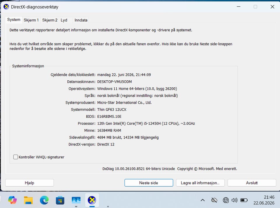Enable Kontroller WHQL-signaturer checkbox

click(16, 157)
